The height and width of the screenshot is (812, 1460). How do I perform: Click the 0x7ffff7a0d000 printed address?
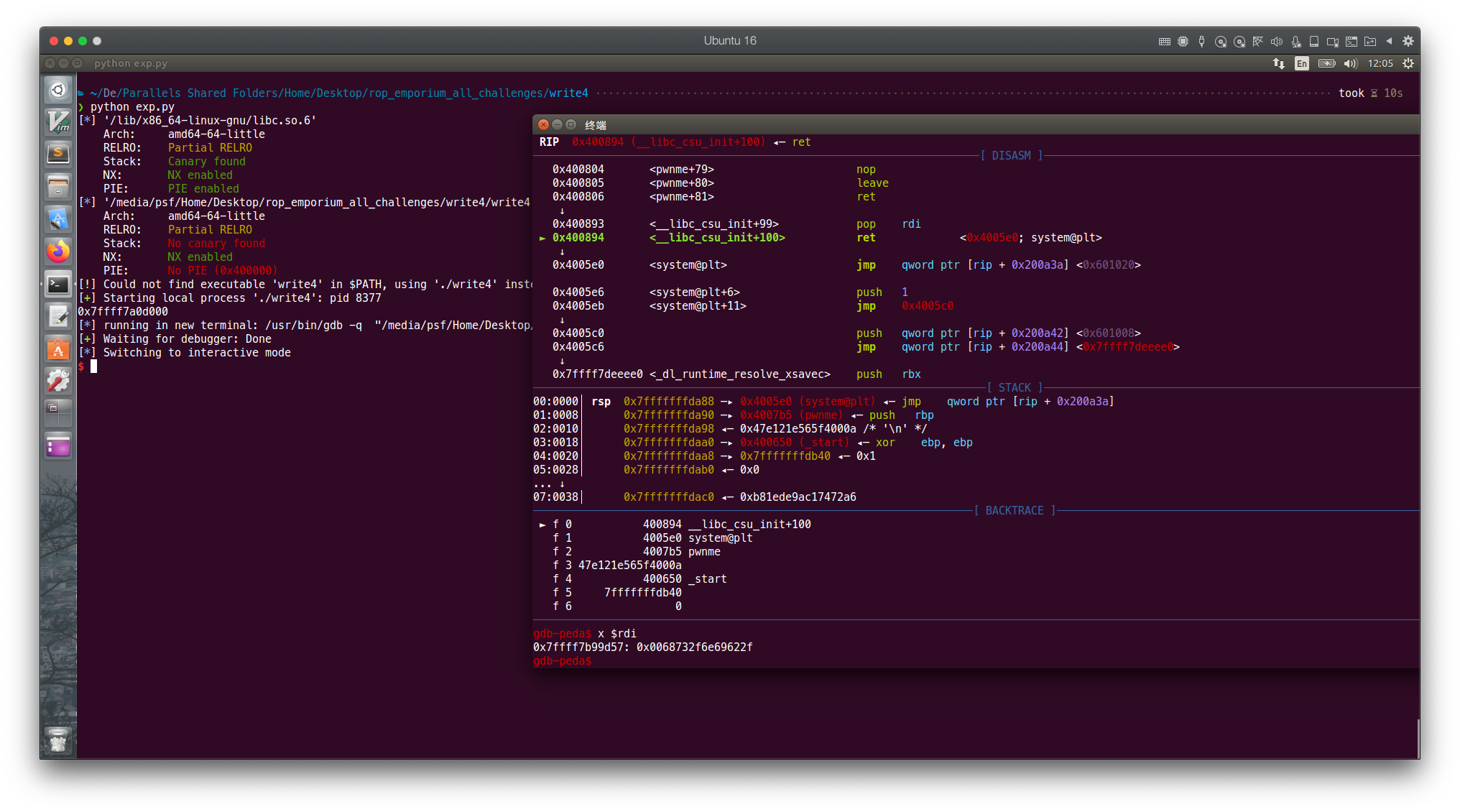pos(123,312)
